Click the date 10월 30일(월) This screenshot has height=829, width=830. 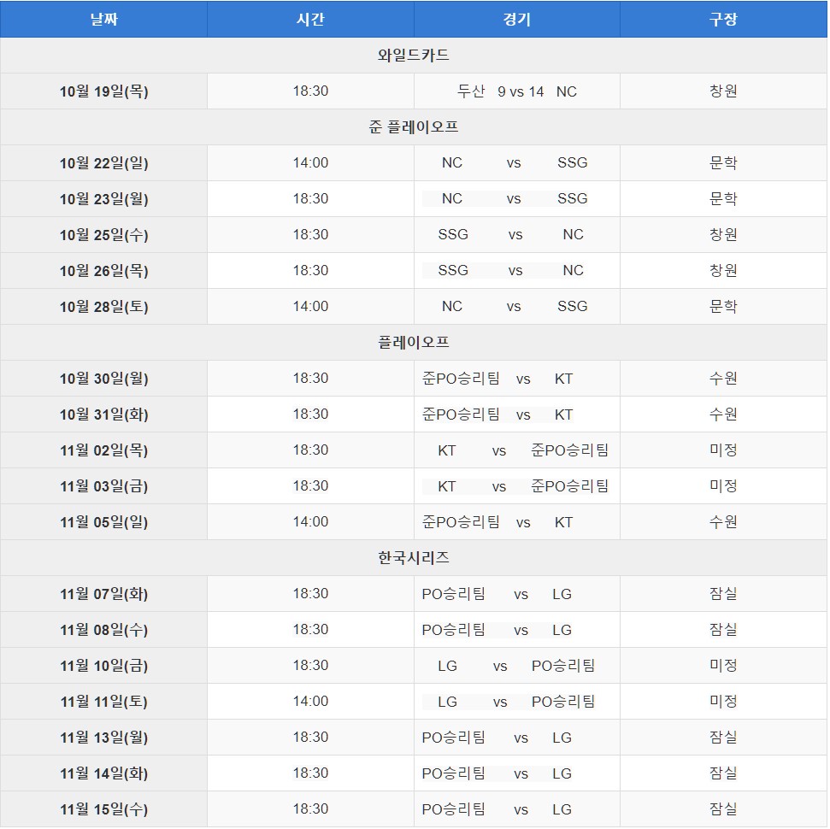(103, 379)
